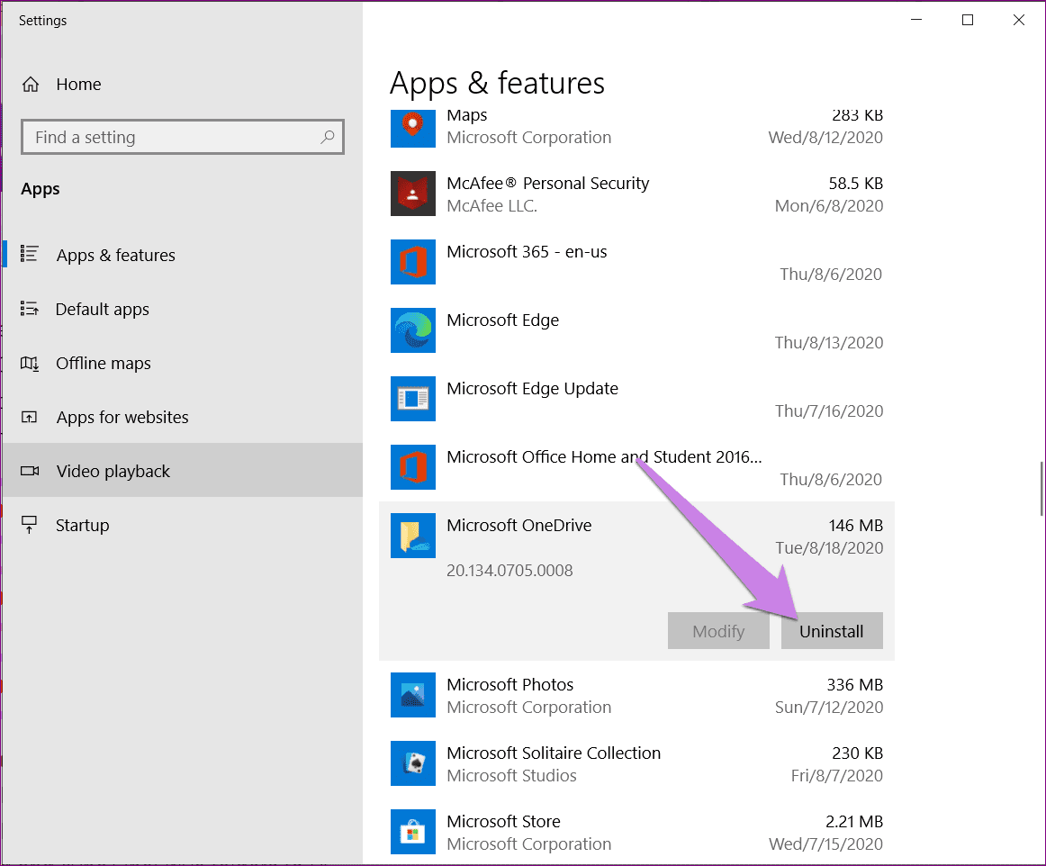This screenshot has height=866, width=1046.
Task: Select Microsoft 365 - en-us entry
Action: [527, 251]
